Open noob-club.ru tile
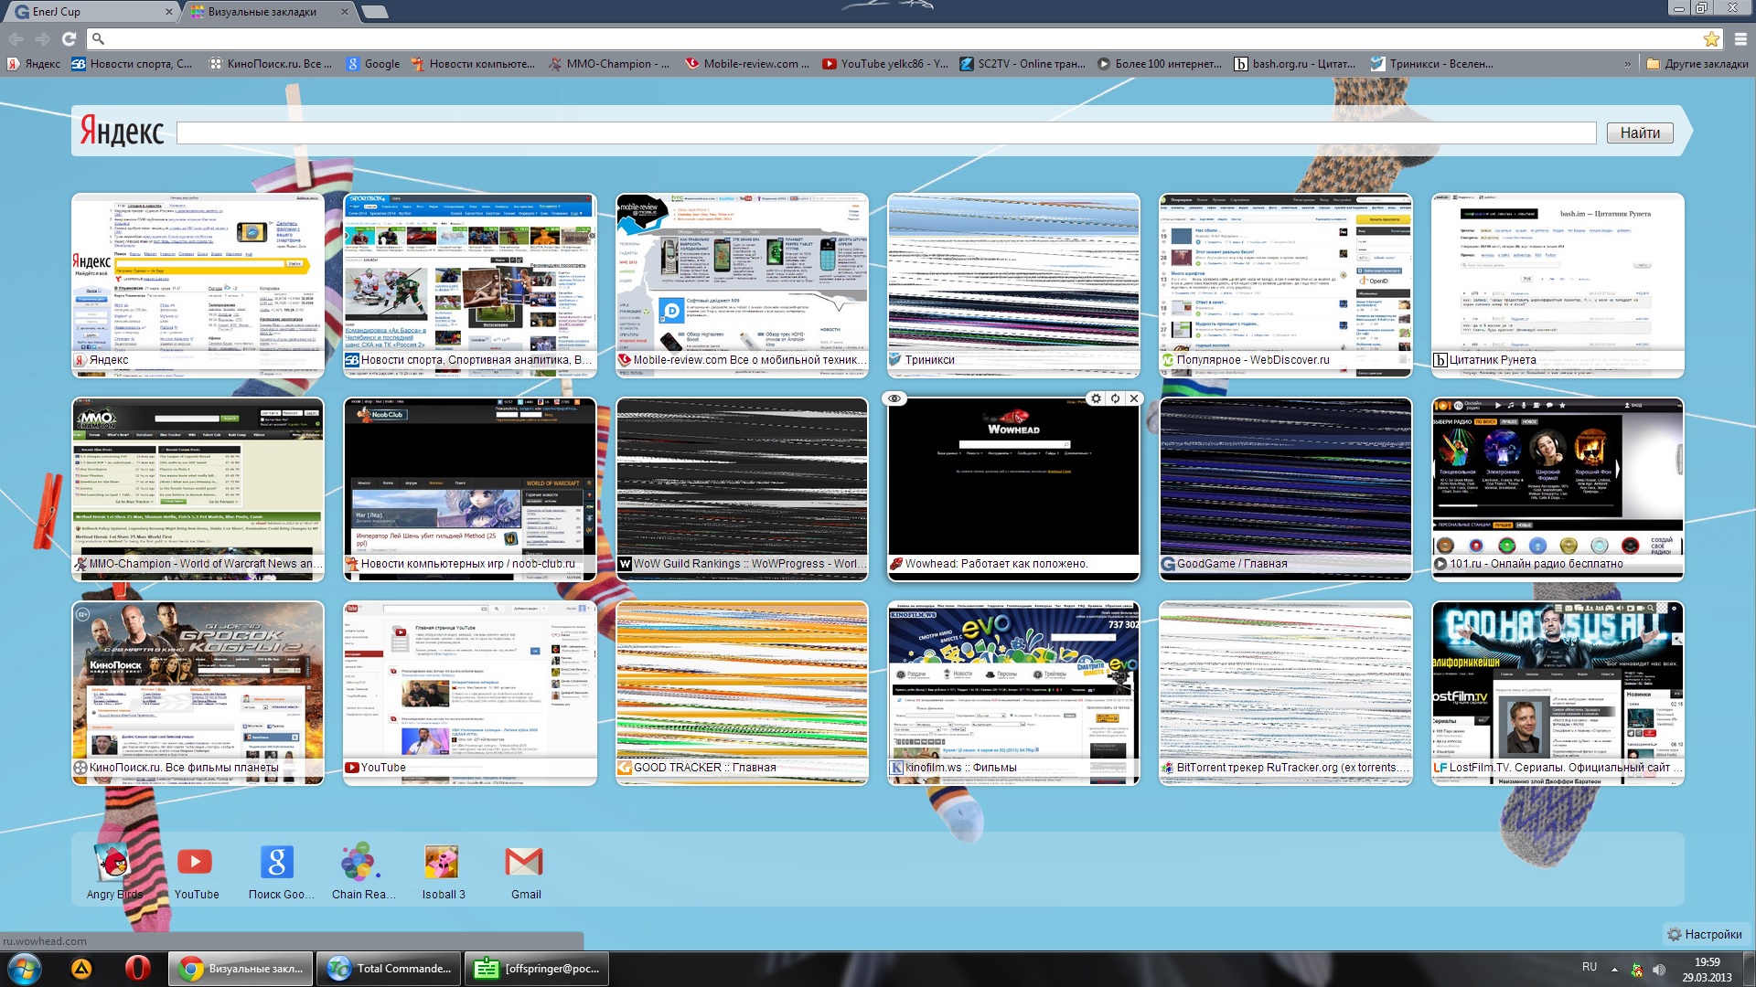 (470, 489)
